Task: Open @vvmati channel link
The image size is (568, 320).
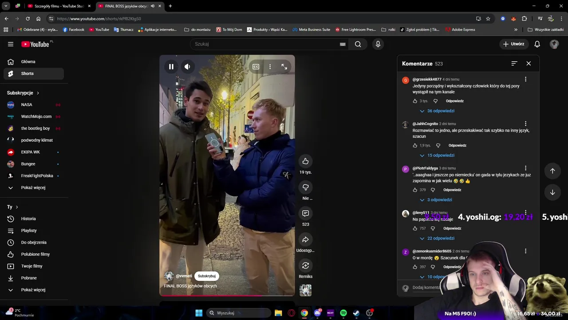Action: pyautogui.click(x=184, y=276)
